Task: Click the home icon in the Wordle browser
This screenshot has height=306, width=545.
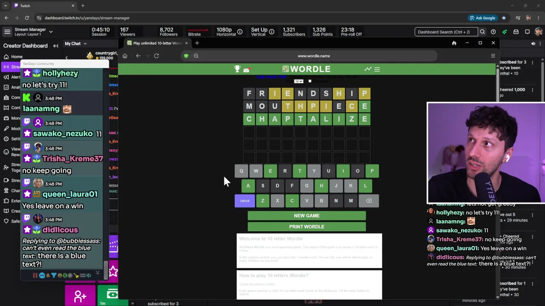Action: point(125,56)
